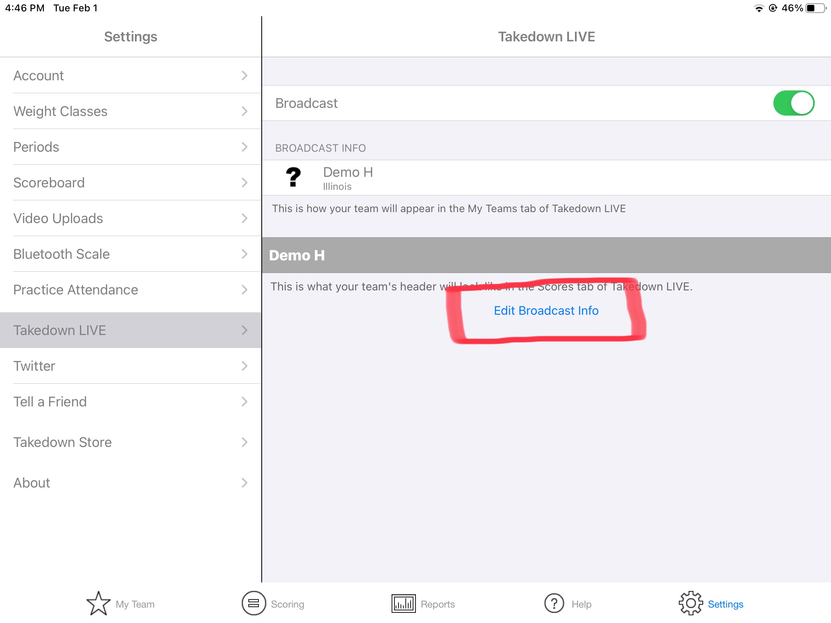Expand the Weight Classes chevron

[x=244, y=111]
